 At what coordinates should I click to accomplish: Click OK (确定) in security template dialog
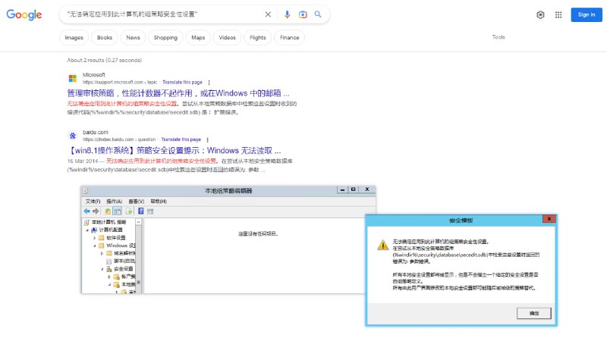coord(534,313)
